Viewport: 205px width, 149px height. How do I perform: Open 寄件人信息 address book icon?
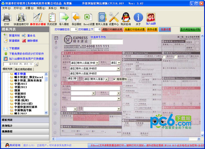point(102,18)
